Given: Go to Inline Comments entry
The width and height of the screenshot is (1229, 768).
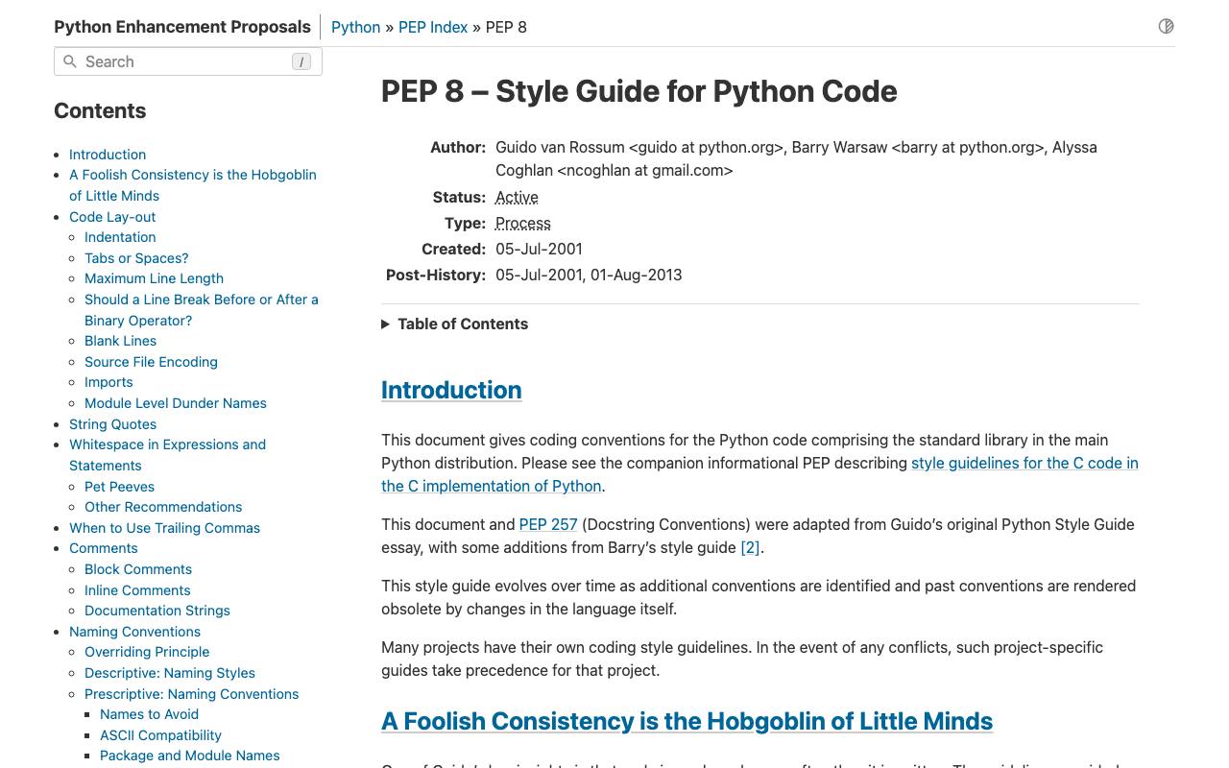Looking at the screenshot, I should [137, 590].
